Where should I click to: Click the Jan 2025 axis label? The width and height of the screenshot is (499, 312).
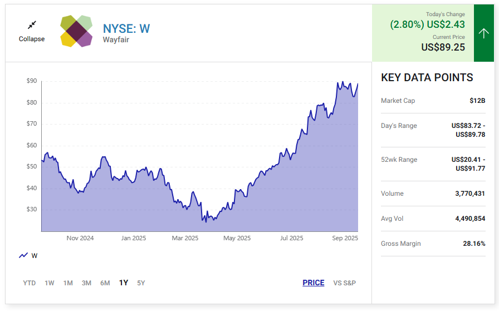point(133,238)
